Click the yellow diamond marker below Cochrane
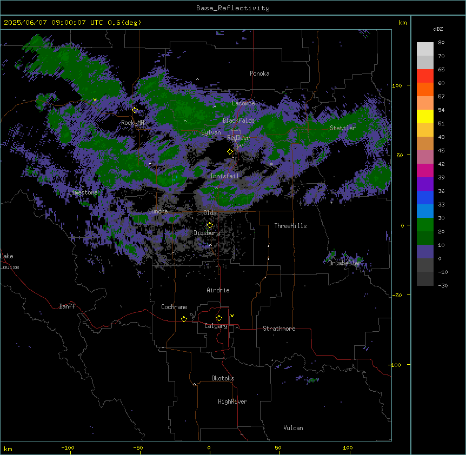Image resolution: width=466 pixels, height=455 pixels. pyautogui.click(x=184, y=319)
